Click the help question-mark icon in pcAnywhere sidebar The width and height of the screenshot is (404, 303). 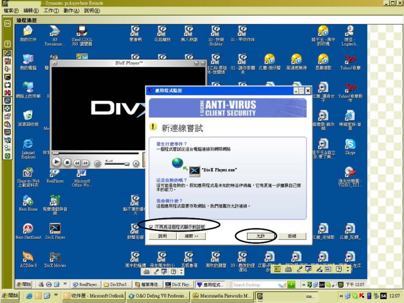point(7,44)
